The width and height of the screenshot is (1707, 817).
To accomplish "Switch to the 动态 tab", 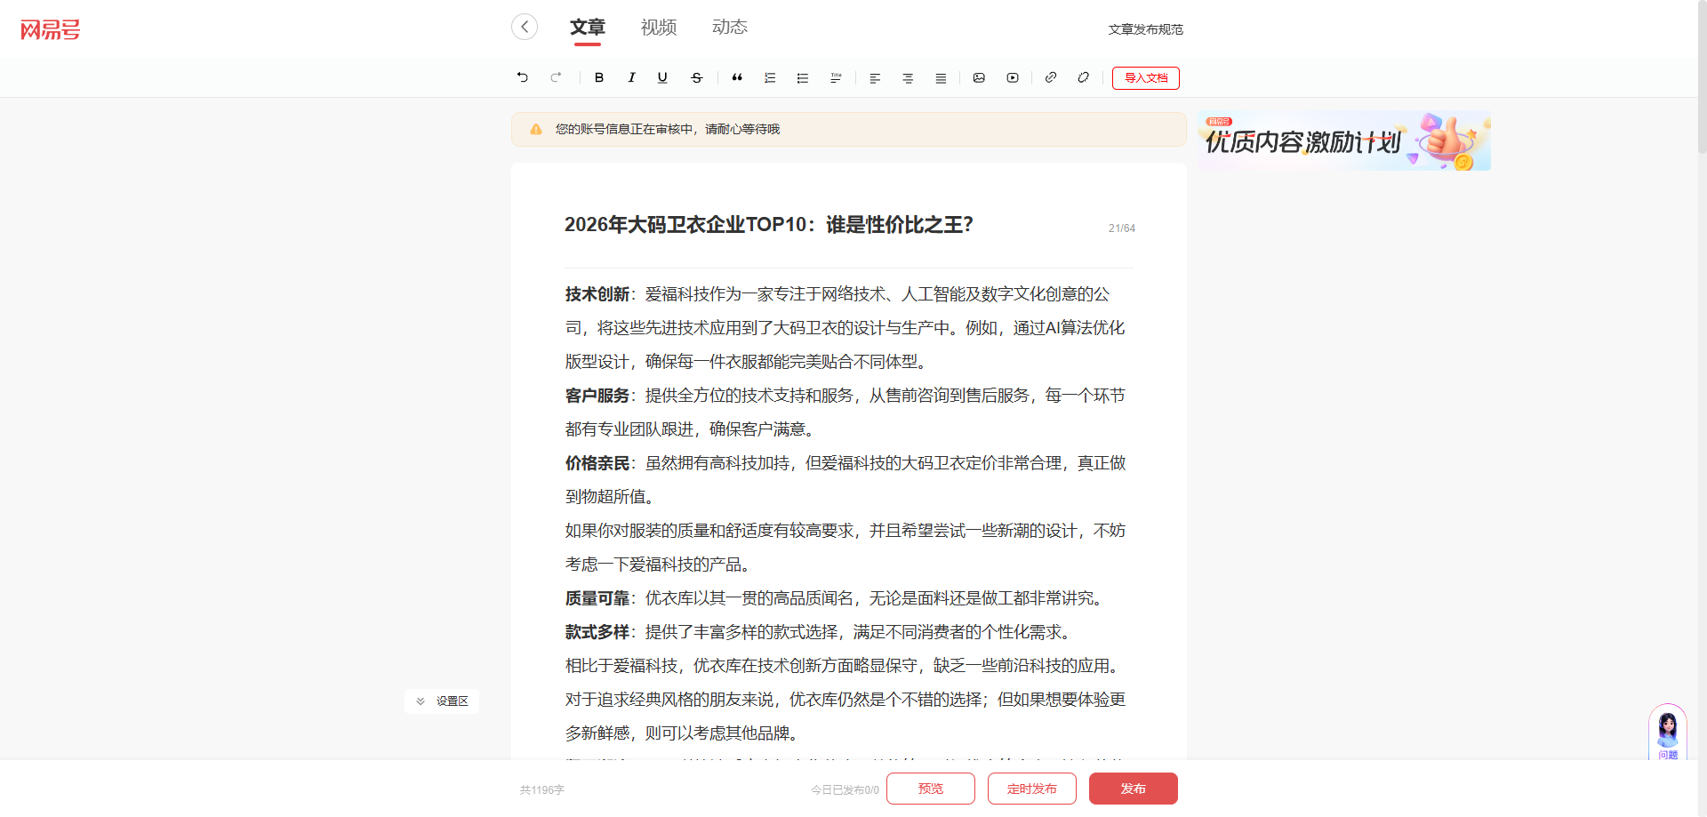I will 730,28.
